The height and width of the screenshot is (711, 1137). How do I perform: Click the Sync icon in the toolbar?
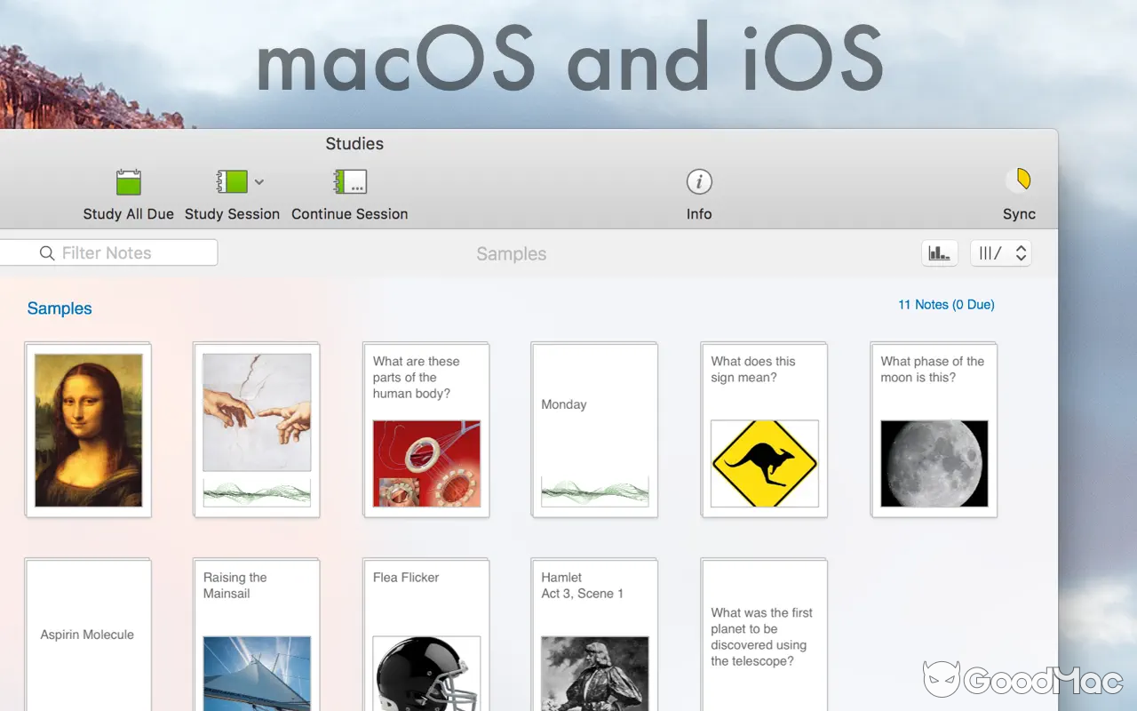coord(1019,181)
